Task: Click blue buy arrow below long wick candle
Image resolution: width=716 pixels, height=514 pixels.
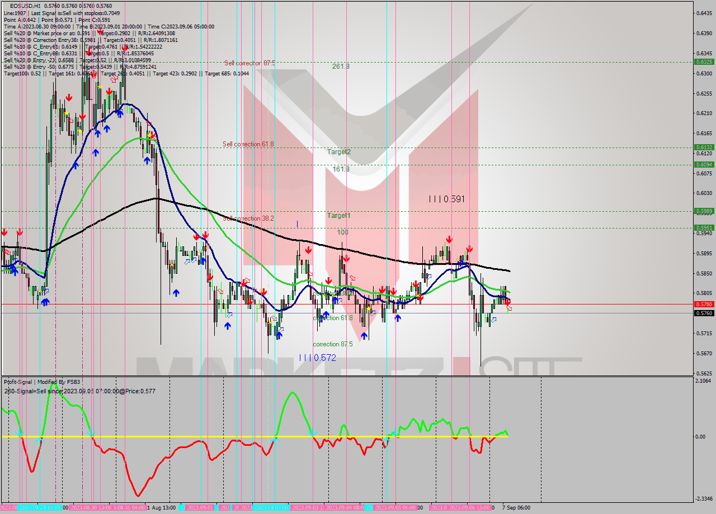Action: 176,292
